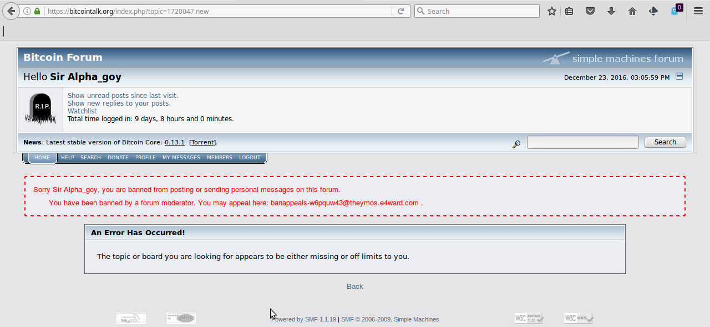Open the MEMBERS menu item
The width and height of the screenshot is (710, 327).
coord(220,158)
